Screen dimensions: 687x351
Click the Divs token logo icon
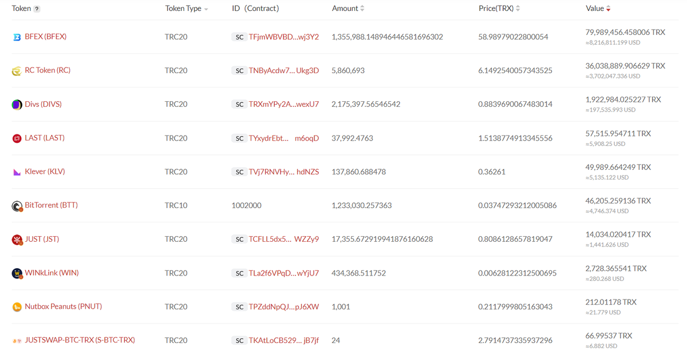[x=17, y=105]
